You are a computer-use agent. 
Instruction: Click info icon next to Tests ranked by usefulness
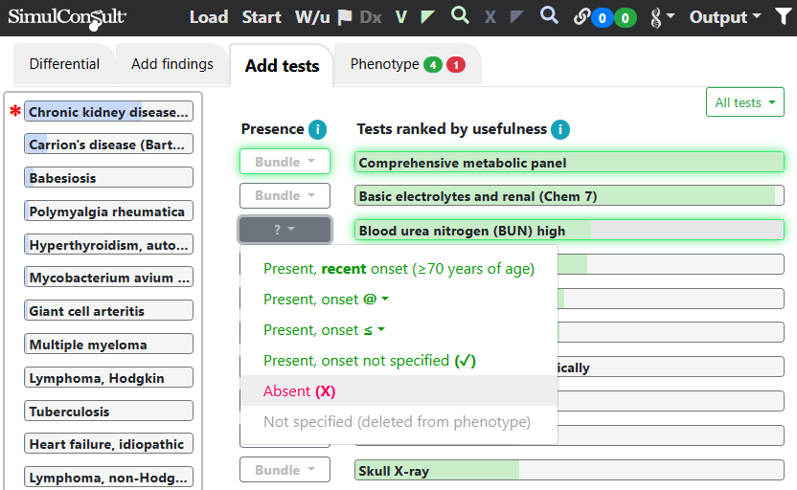[x=560, y=129]
